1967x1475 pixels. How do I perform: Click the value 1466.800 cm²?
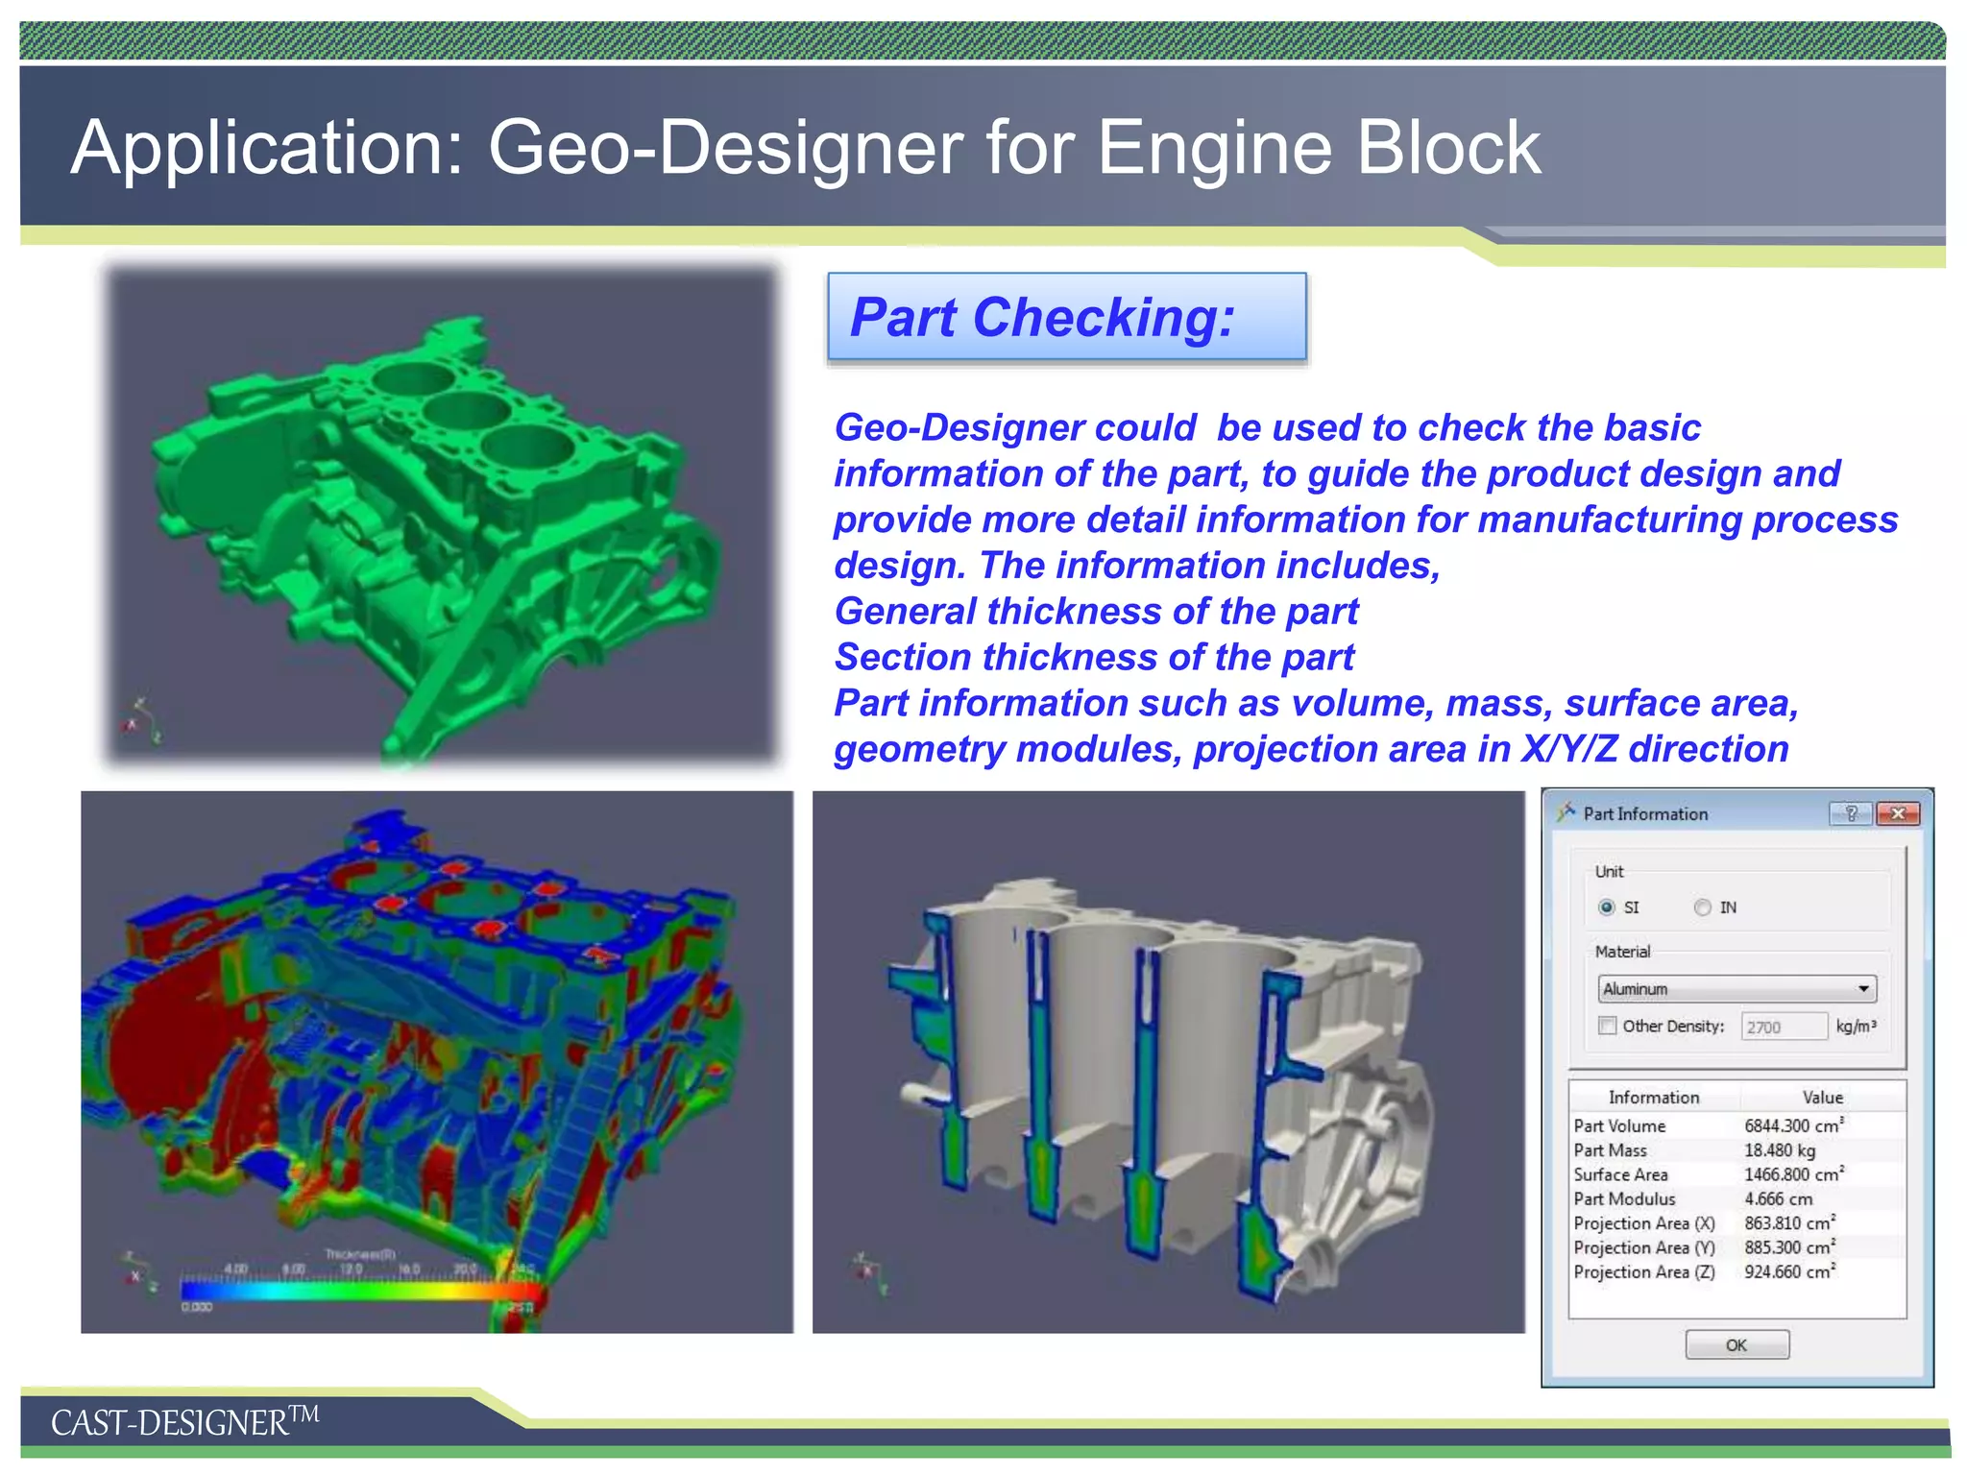1793,1173
